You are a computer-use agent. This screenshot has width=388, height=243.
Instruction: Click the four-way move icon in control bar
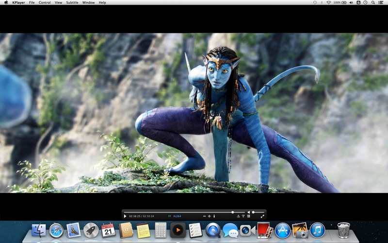pos(209,216)
